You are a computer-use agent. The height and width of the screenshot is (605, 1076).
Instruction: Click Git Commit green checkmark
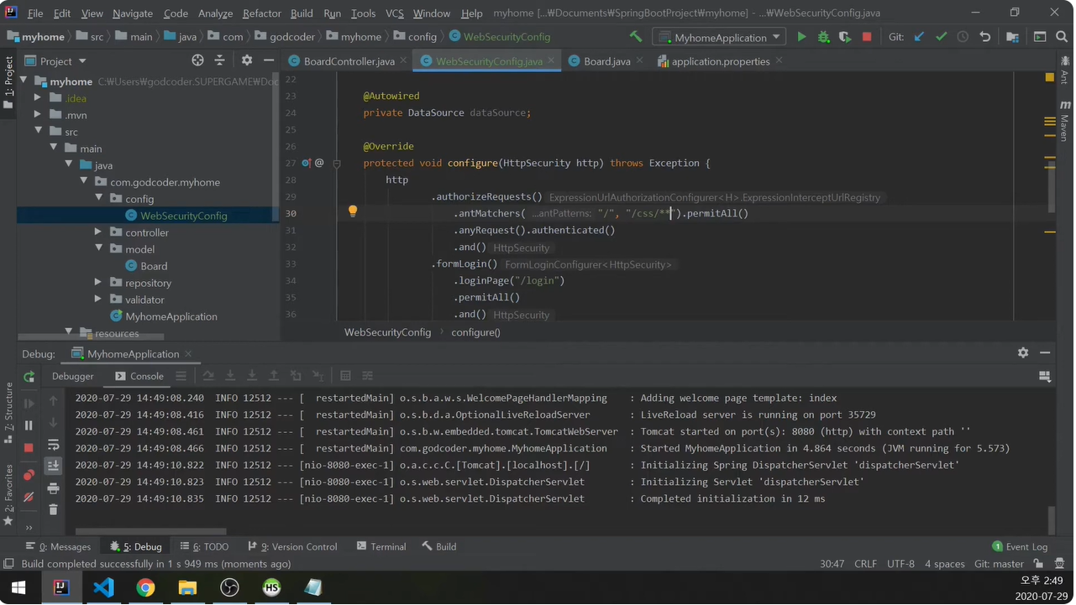click(x=941, y=37)
